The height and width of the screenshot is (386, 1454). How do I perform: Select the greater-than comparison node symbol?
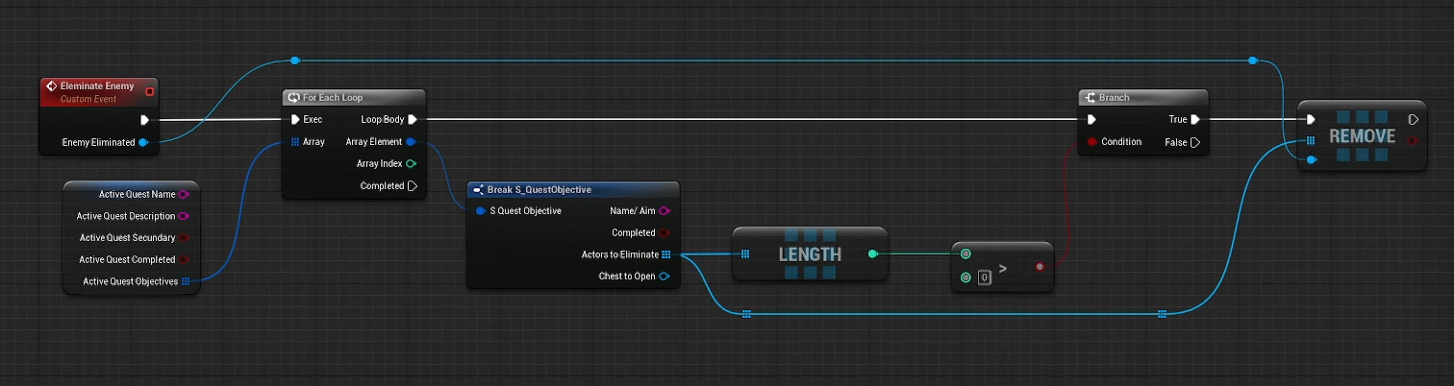[1003, 268]
